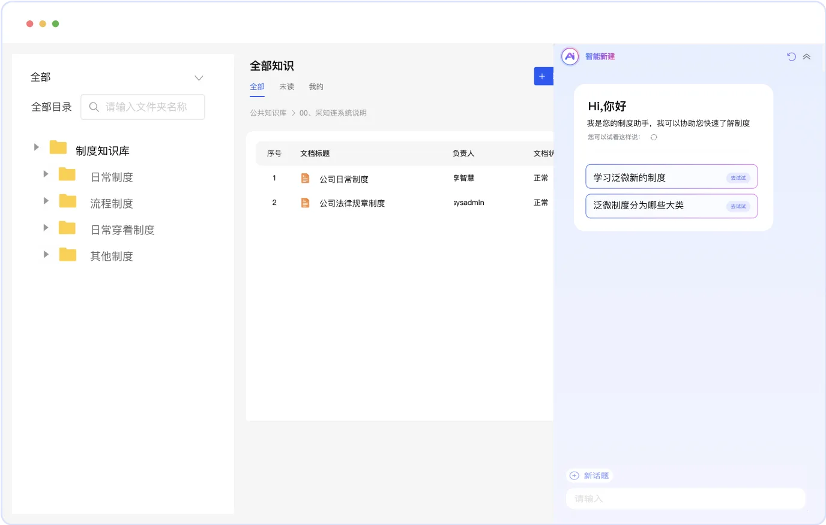Try the 学习泛微新的制度 suggestion
This screenshot has width=826, height=525.
tap(672, 177)
